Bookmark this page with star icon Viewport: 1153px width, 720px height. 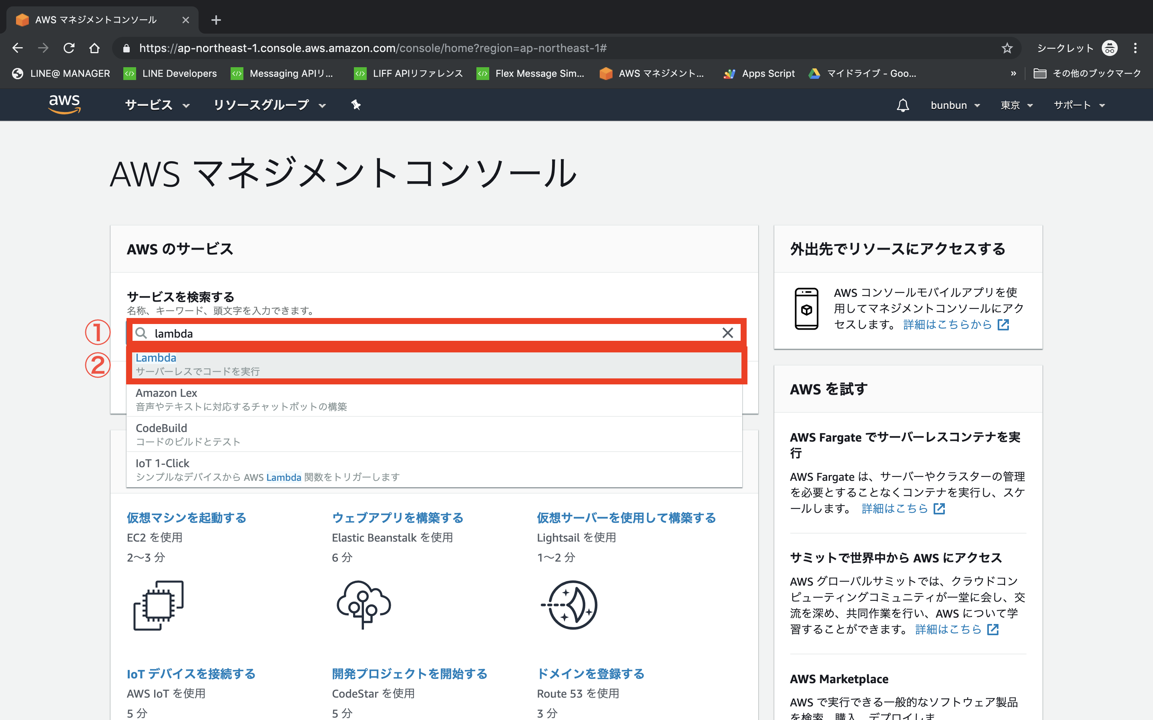pyautogui.click(x=1007, y=48)
